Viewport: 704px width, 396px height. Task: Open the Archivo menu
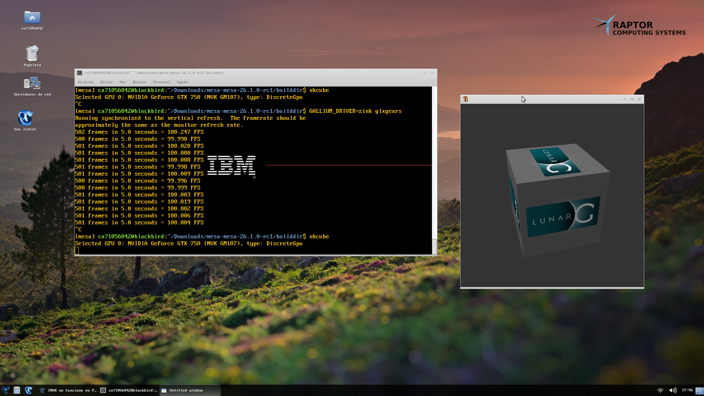(x=85, y=82)
